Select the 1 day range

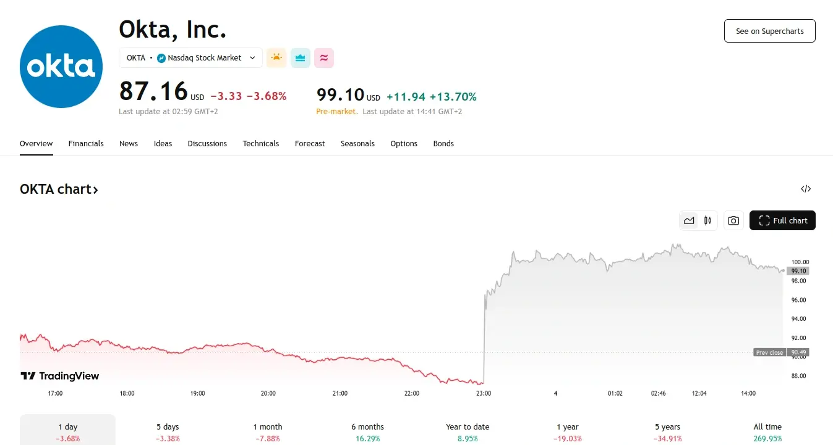click(68, 431)
